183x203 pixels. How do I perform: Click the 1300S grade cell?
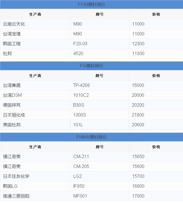click(x=99, y=115)
